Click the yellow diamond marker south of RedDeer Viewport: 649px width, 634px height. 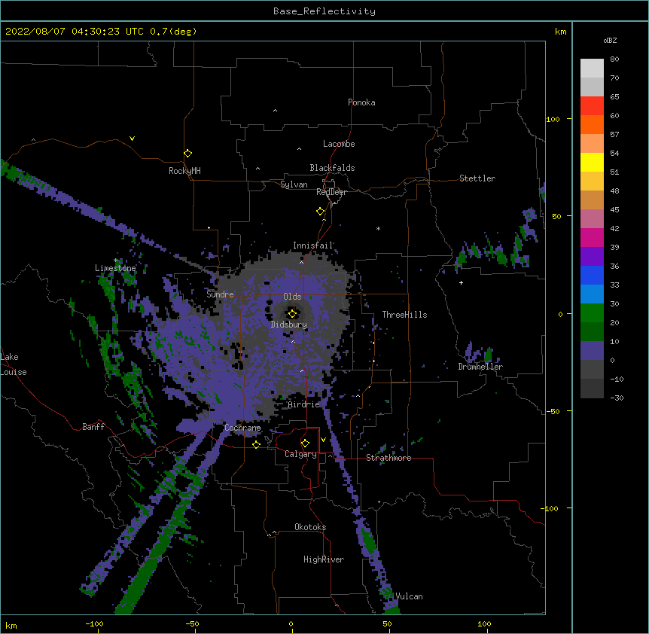[x=321, y=212]
